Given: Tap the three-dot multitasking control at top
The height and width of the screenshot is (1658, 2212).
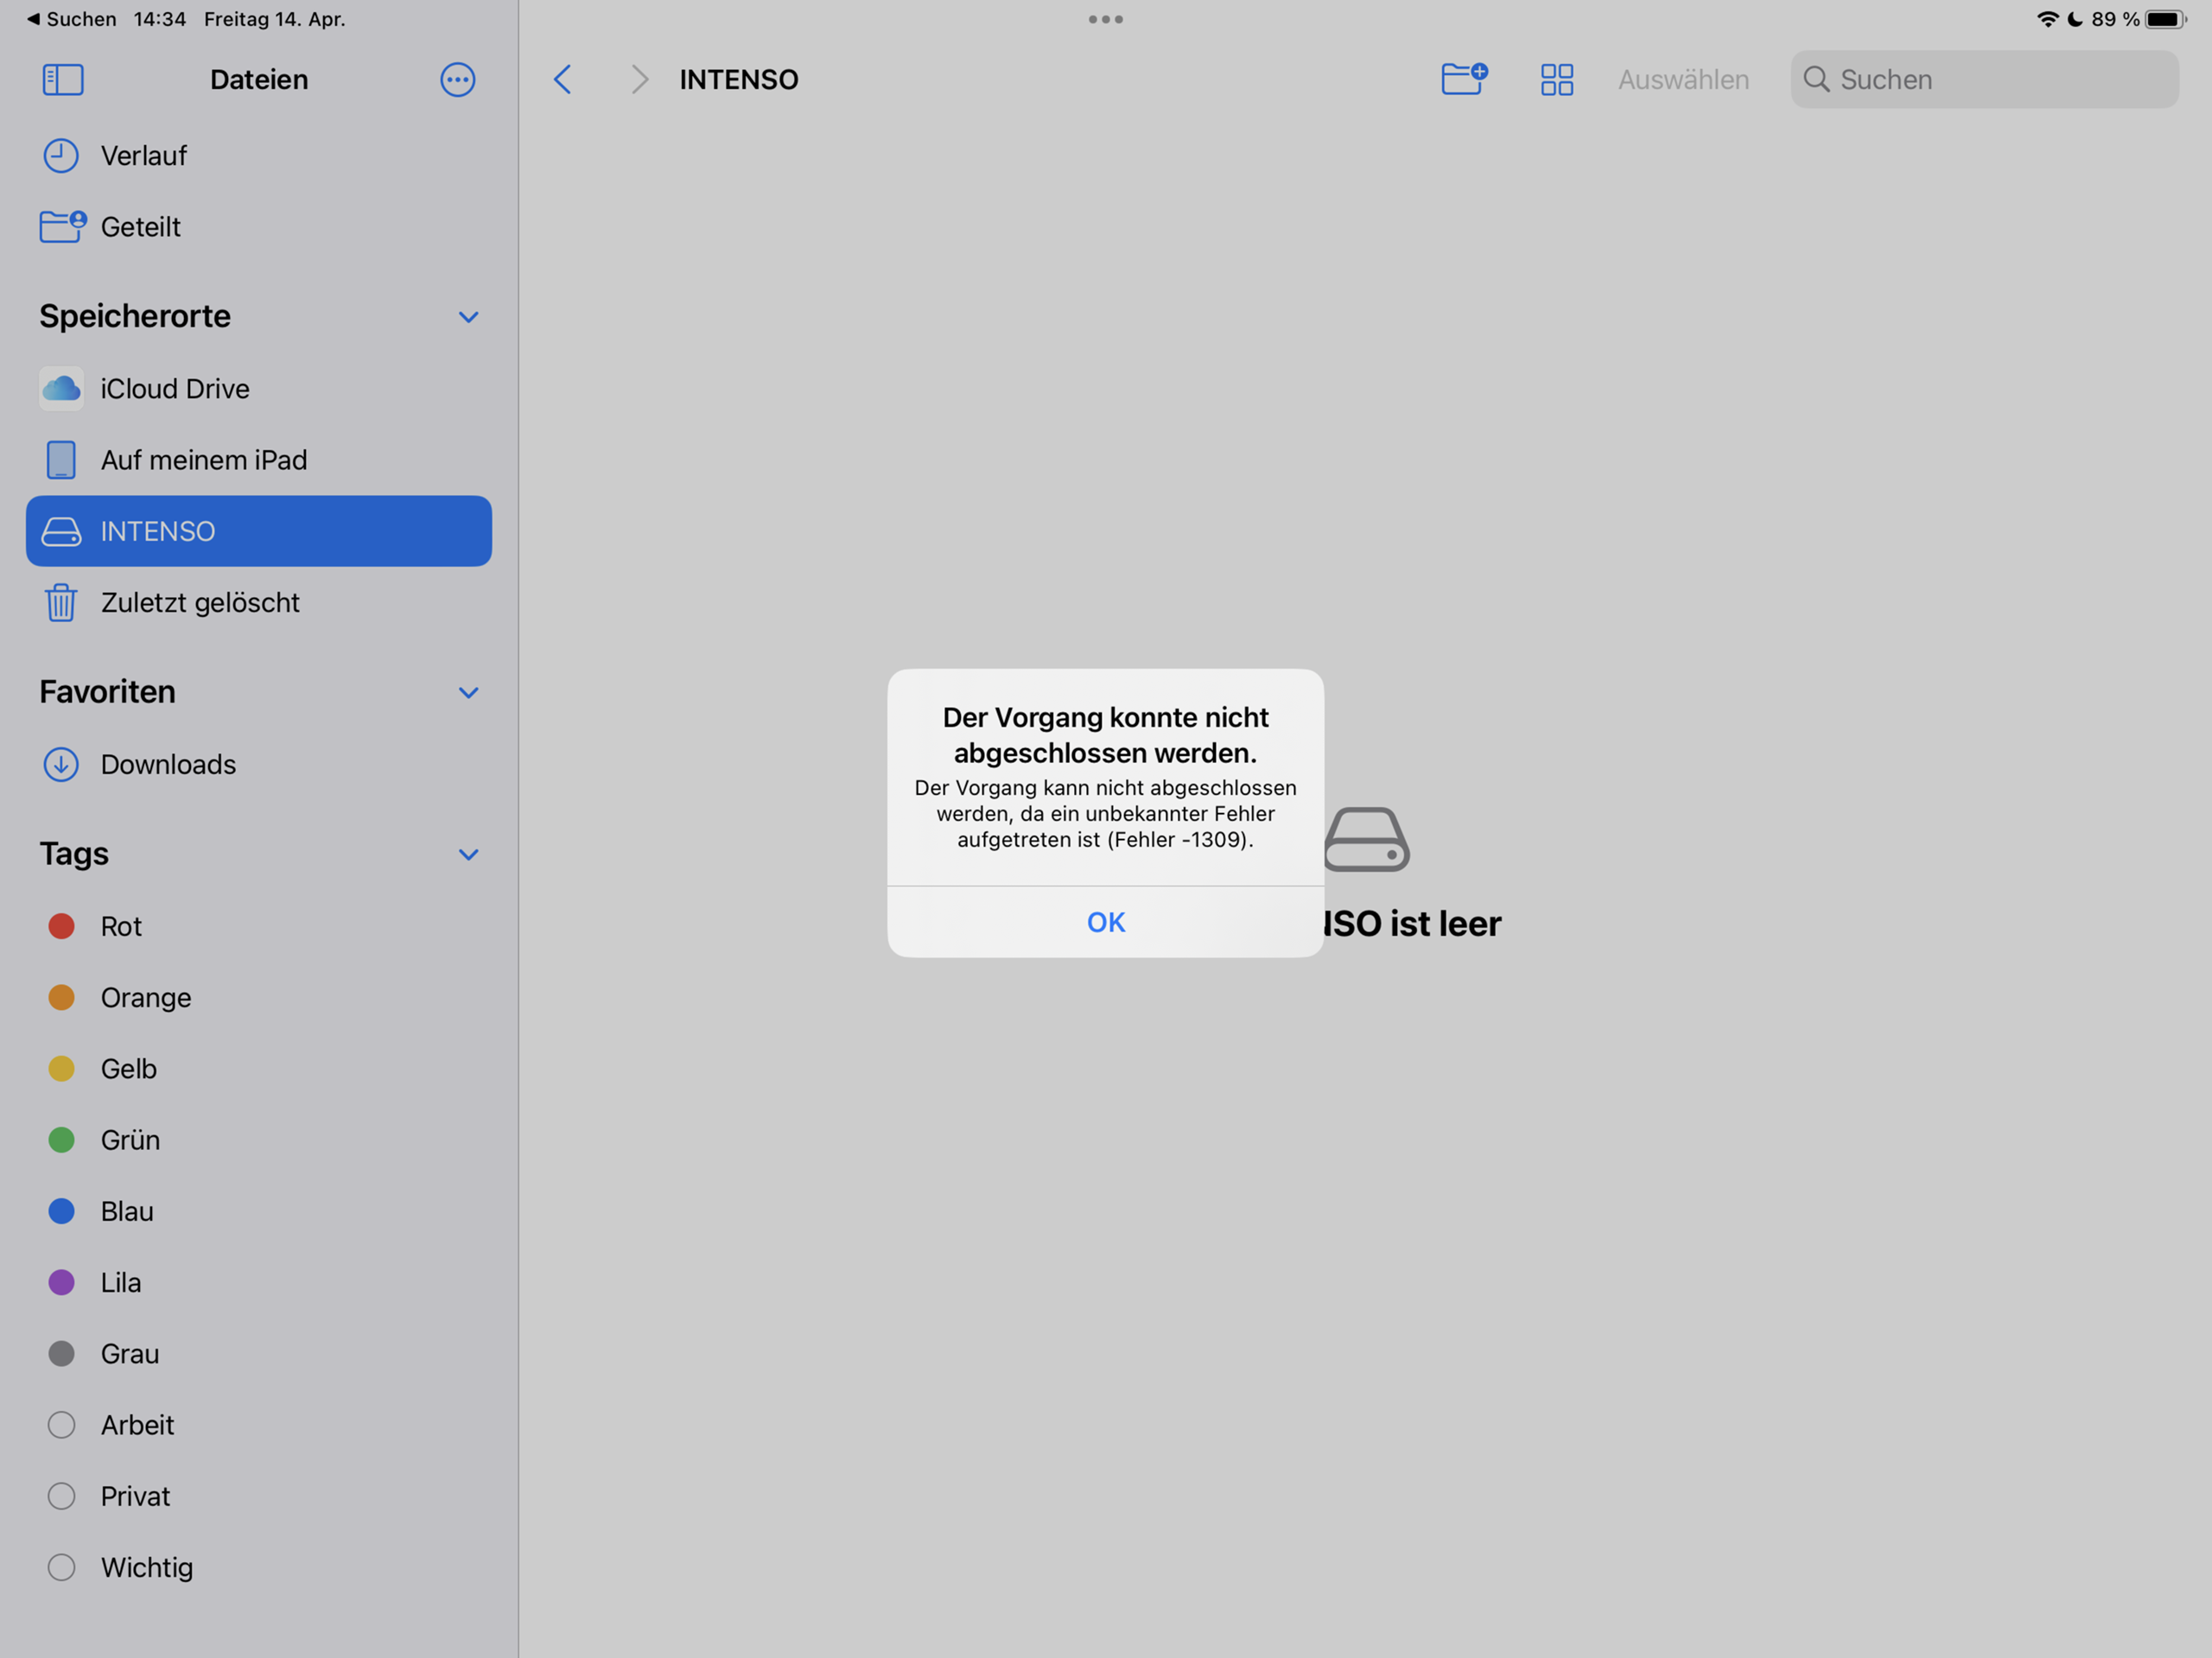Looking at the screenshot, I should (x=1106, y=19).
